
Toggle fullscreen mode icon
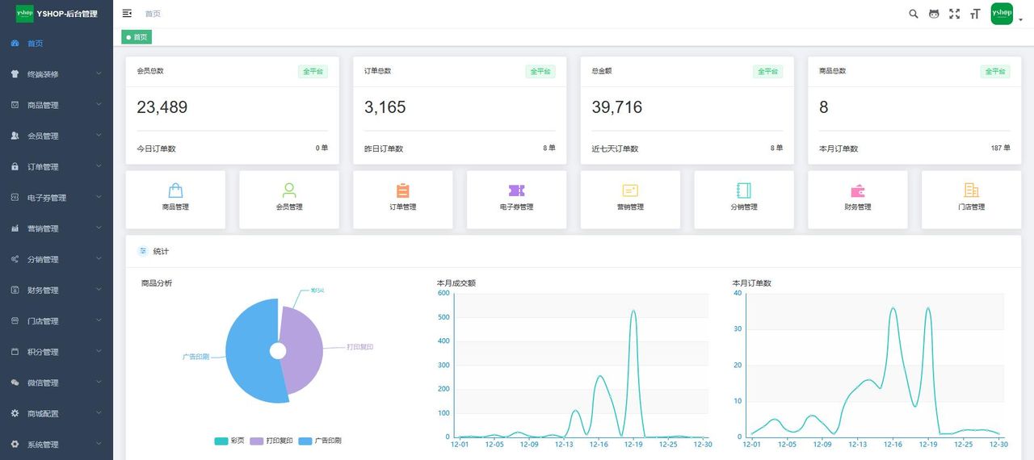tap(954, 14)
